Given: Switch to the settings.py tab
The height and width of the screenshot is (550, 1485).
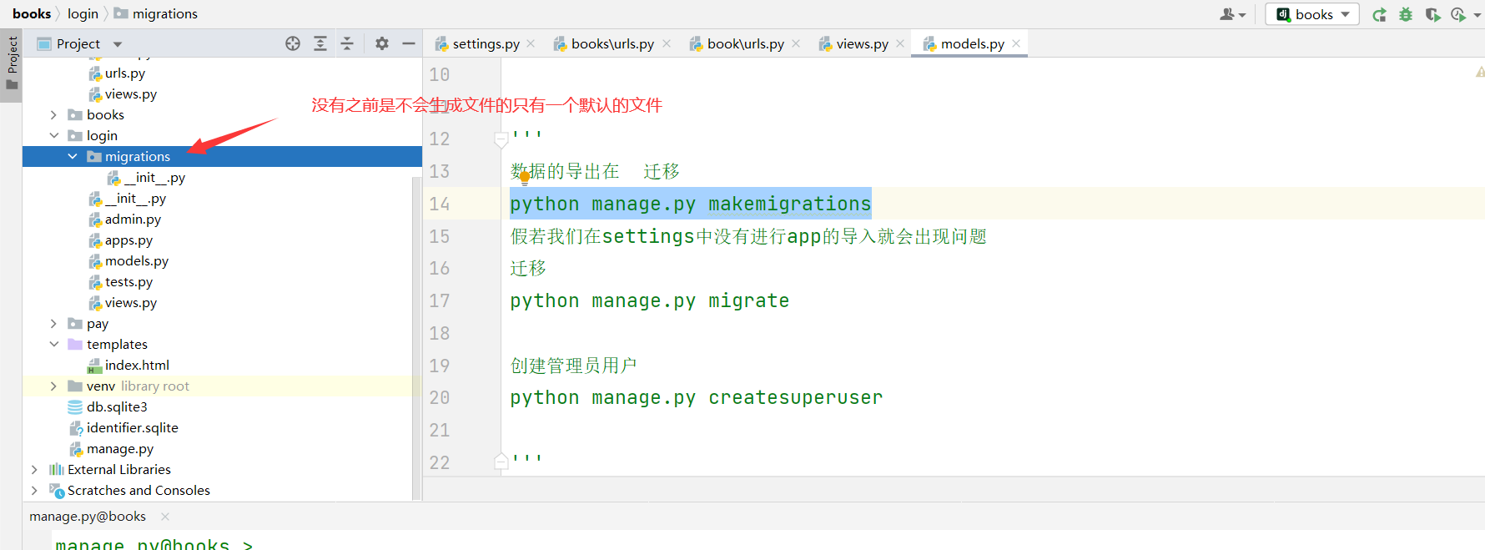Looking at the screenshot, I should [486, 43].
